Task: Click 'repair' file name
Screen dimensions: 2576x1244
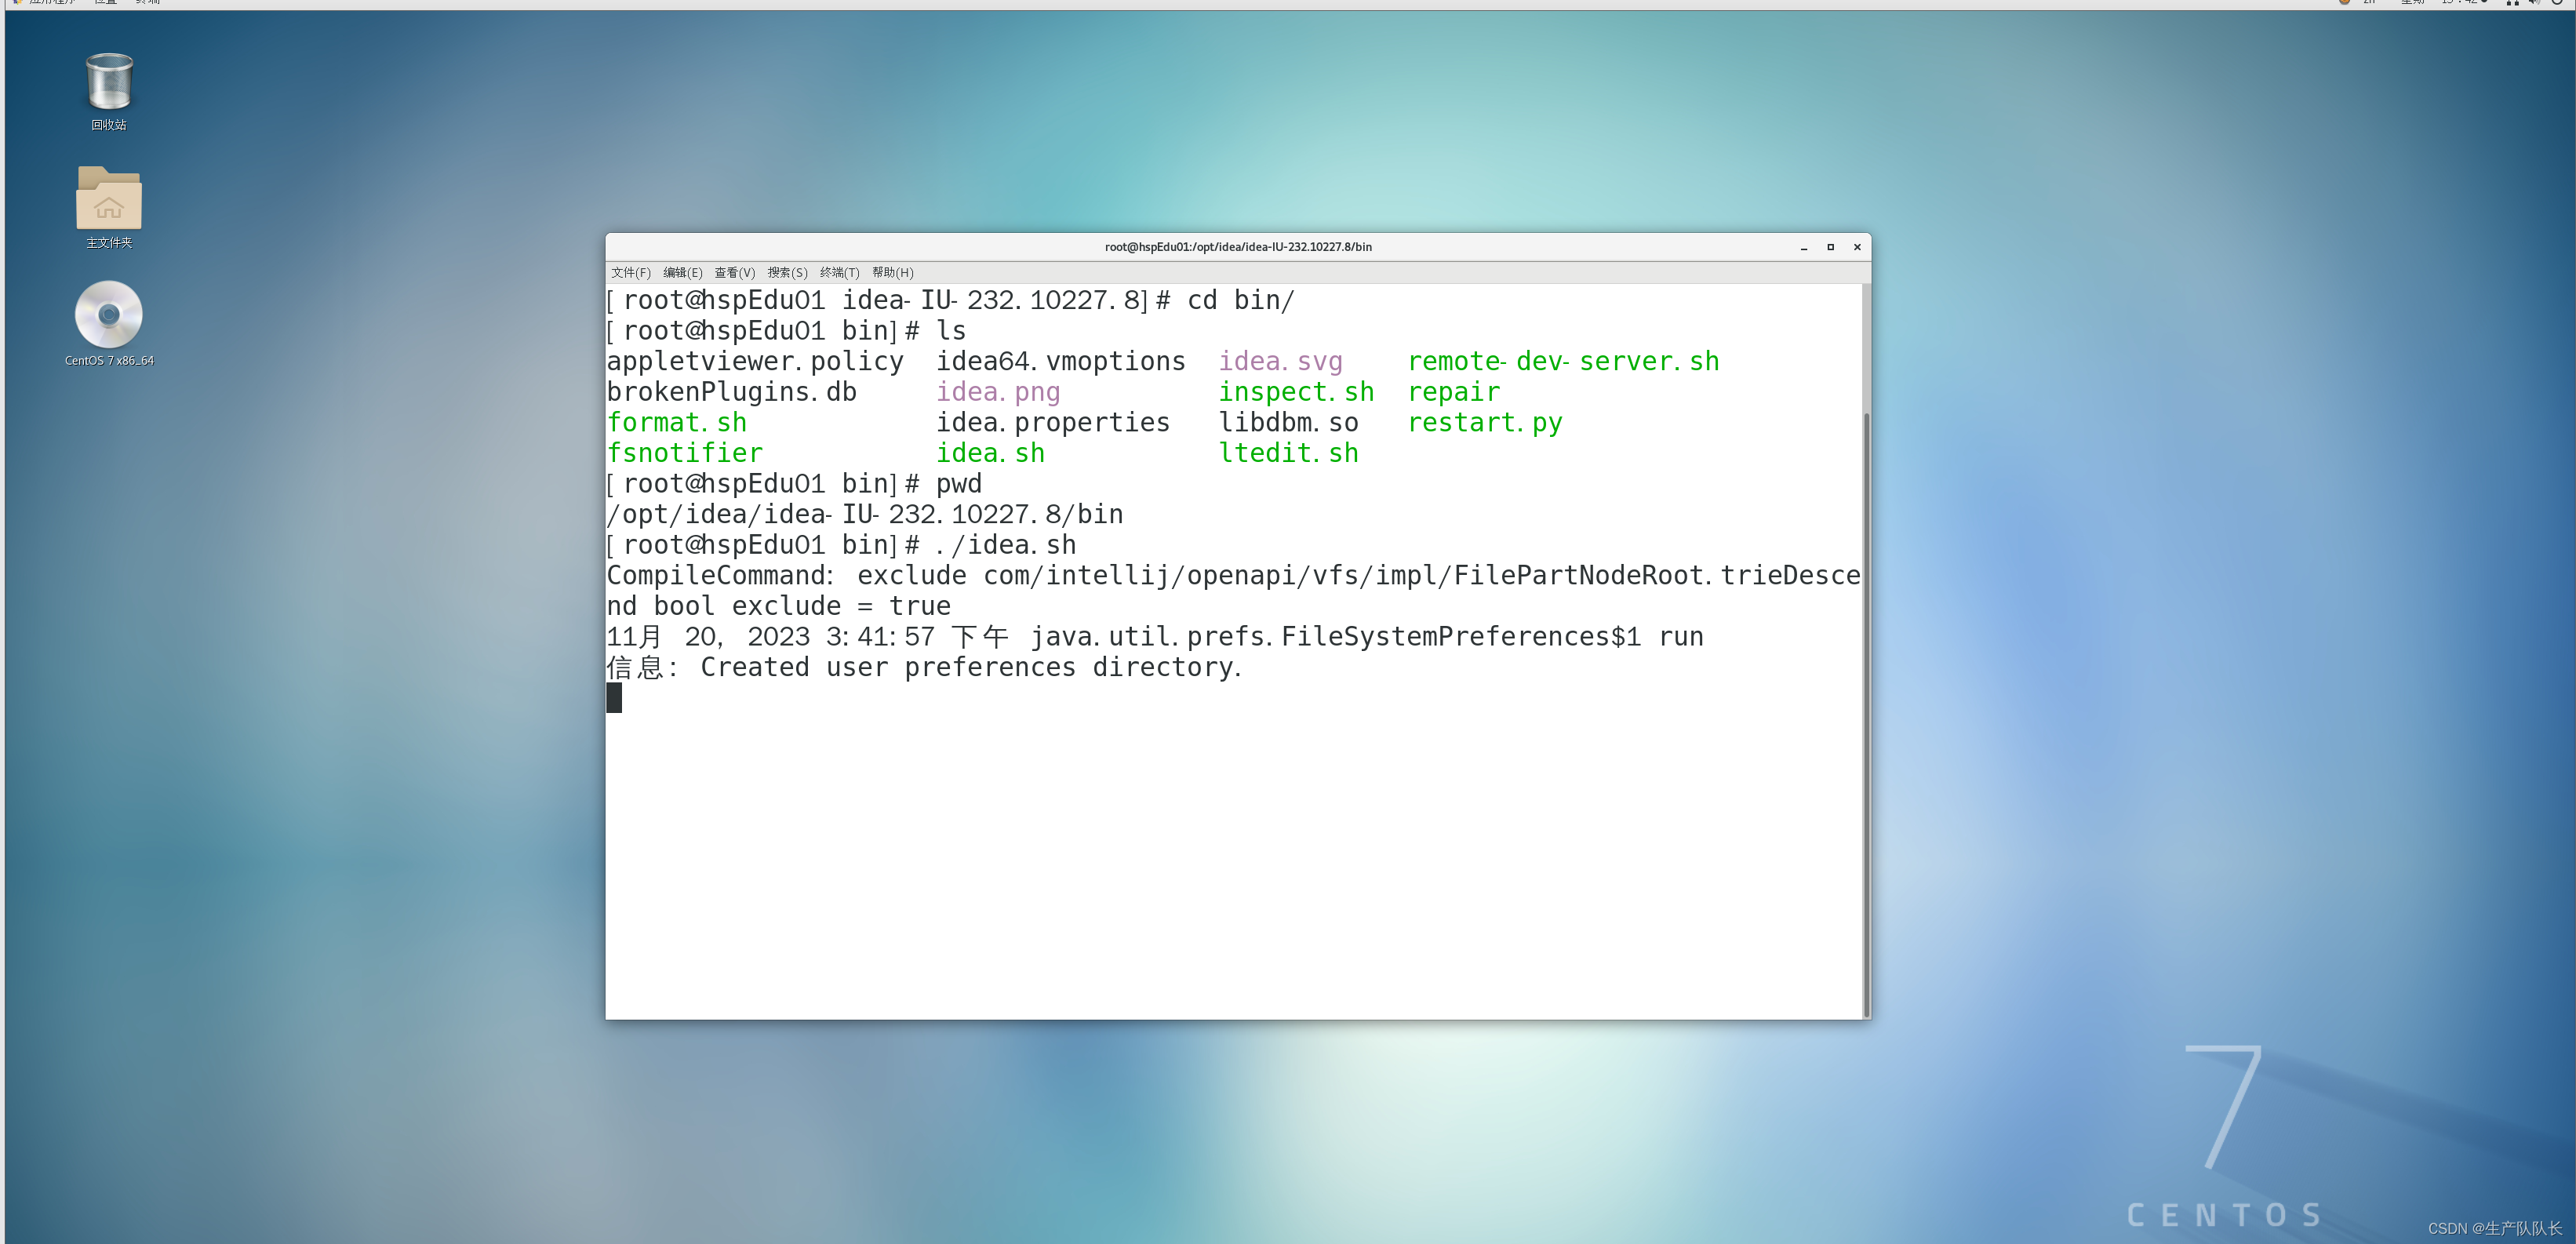Action: [x=1454, y=392]
